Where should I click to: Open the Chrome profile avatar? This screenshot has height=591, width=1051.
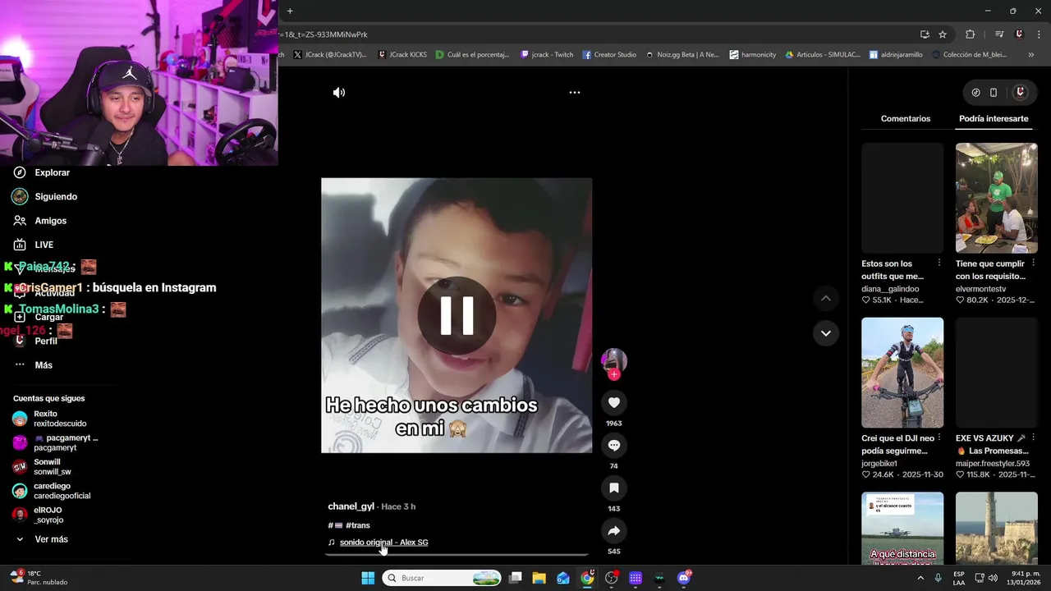coord(1019,34)
